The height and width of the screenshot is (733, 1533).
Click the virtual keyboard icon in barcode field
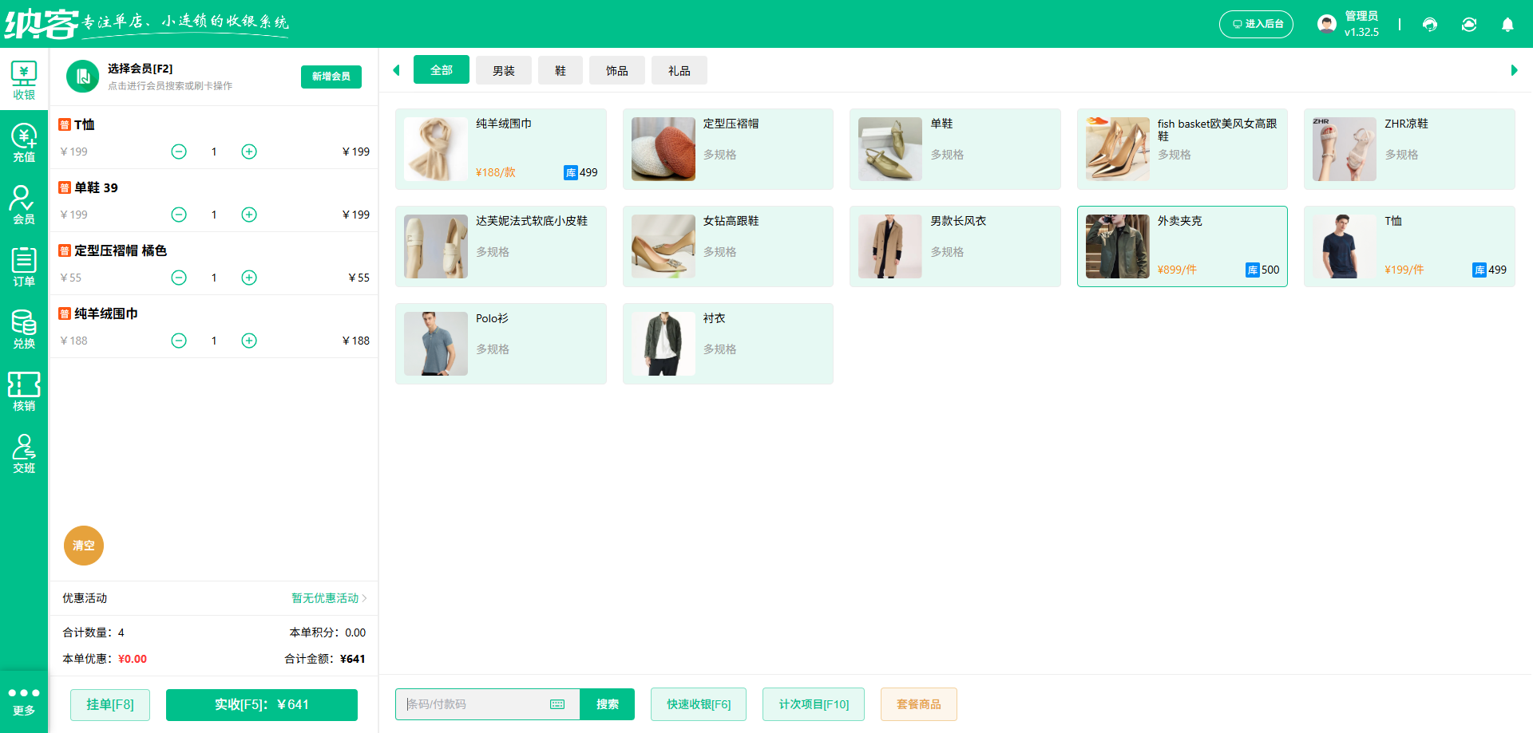tap(557, 704)
